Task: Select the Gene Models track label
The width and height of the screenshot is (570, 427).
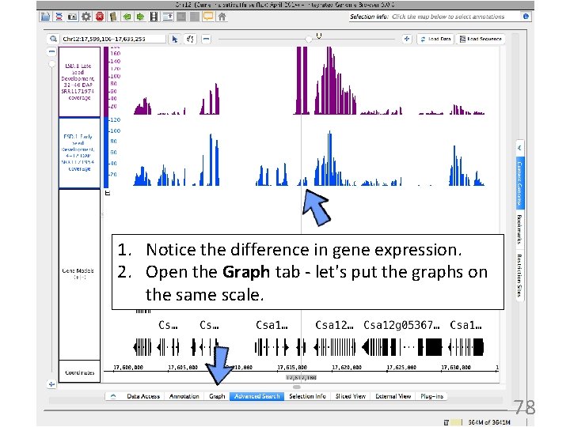Action: click(79, 274)
